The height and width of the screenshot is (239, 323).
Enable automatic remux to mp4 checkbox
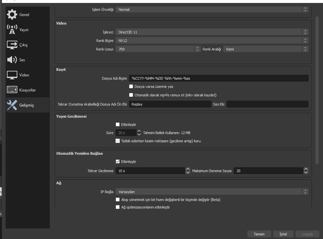point(131,95)
